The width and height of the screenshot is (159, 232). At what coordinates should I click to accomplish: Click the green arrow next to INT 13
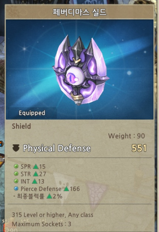pos(34,181)
